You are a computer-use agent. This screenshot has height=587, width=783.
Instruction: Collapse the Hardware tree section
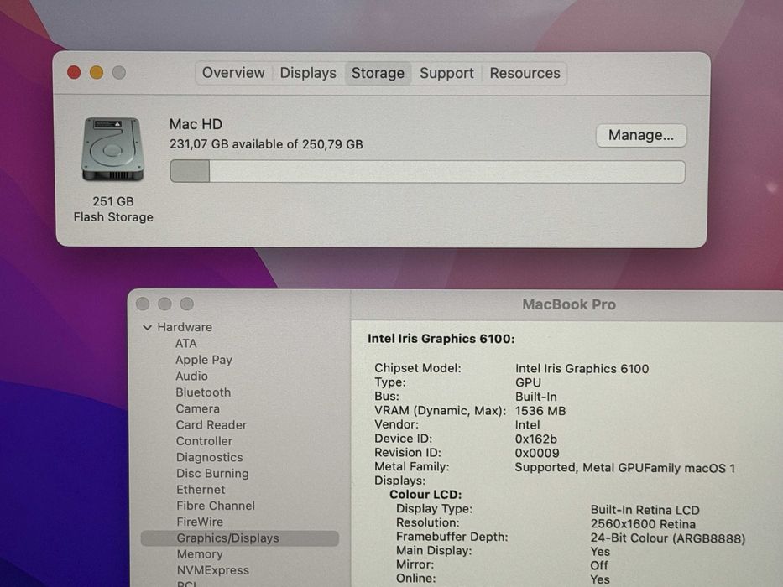(147, 327)
